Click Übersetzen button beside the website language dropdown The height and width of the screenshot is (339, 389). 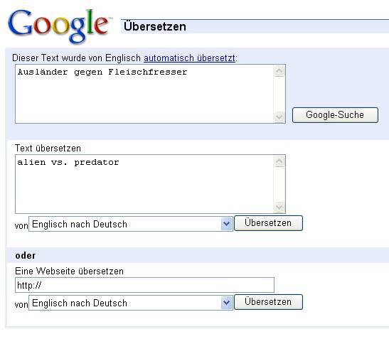pyautogui.click(x=268, y=302)
